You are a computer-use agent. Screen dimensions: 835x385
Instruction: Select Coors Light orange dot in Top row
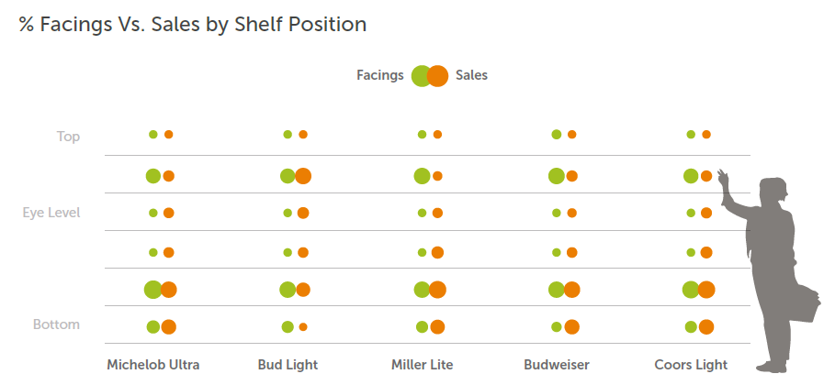point(706,135)
